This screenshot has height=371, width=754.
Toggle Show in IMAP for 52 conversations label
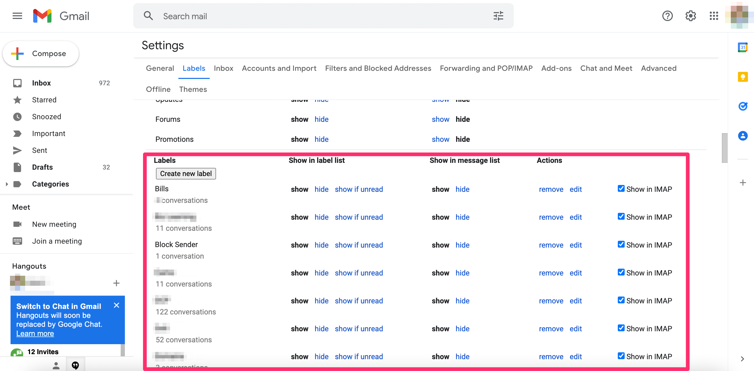[x=621, y=328]
